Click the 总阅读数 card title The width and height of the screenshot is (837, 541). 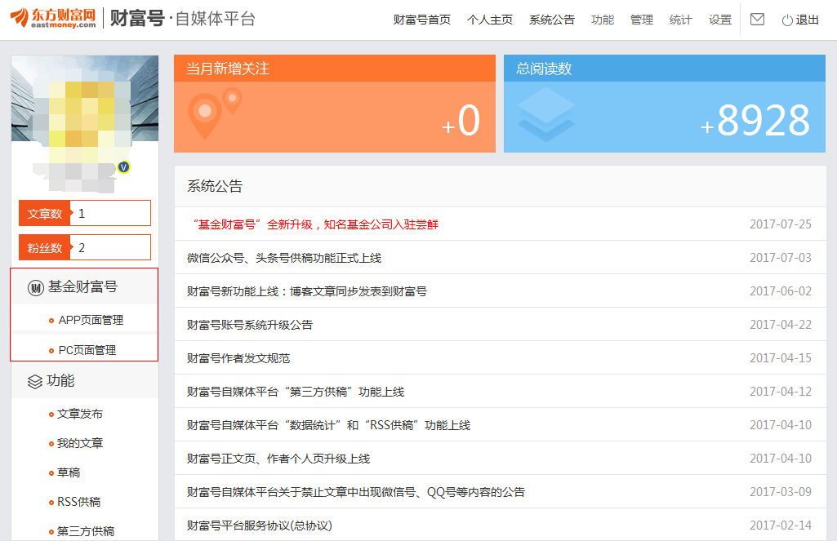pyautogui.click(x=544, y=69)
